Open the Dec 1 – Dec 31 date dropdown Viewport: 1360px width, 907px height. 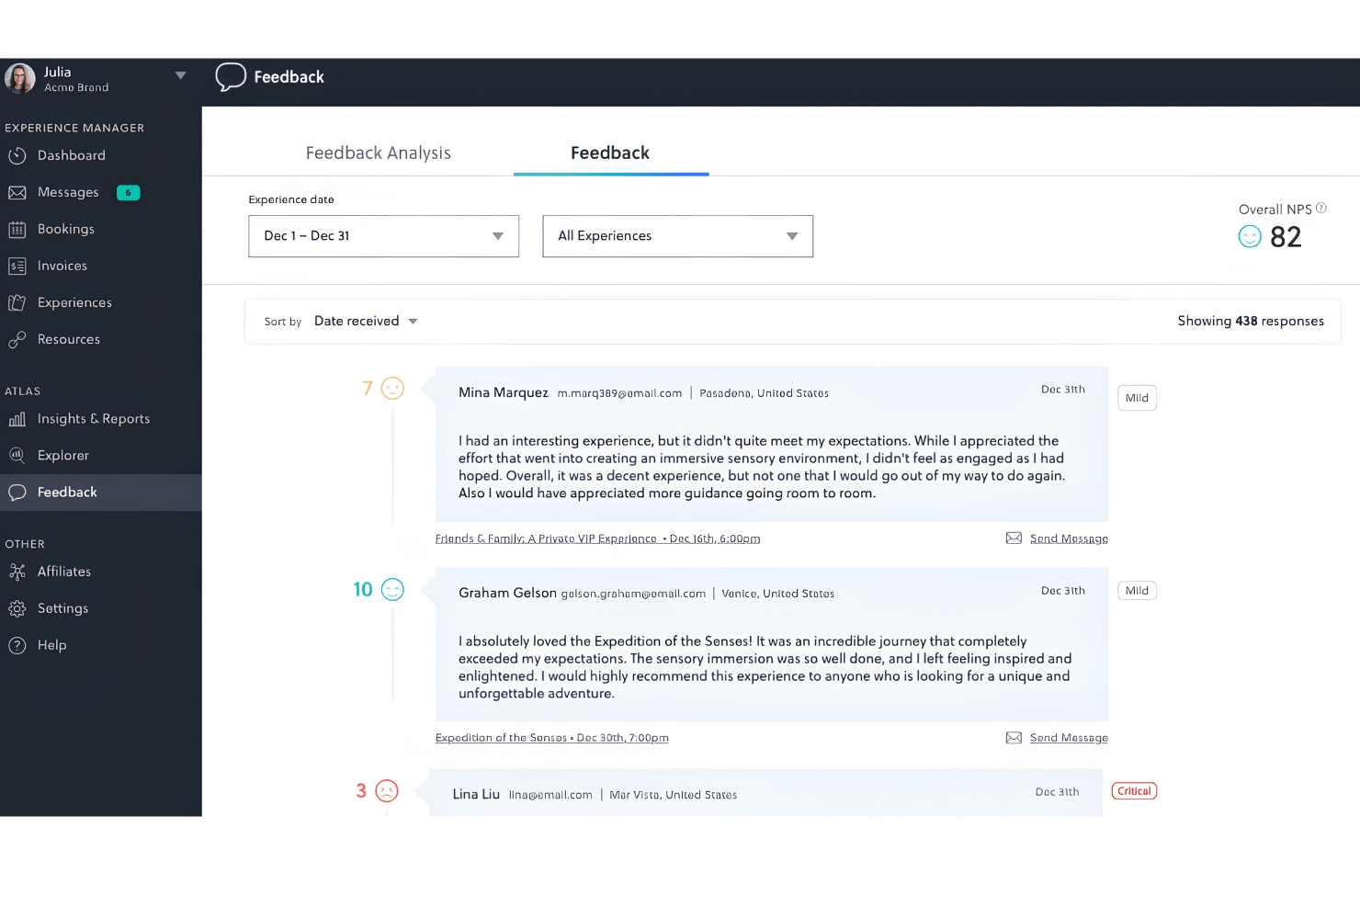(383, 236)
